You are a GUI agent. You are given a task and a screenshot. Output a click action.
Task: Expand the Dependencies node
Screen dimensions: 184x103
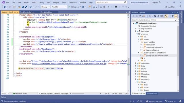click(x=136, y=29)
